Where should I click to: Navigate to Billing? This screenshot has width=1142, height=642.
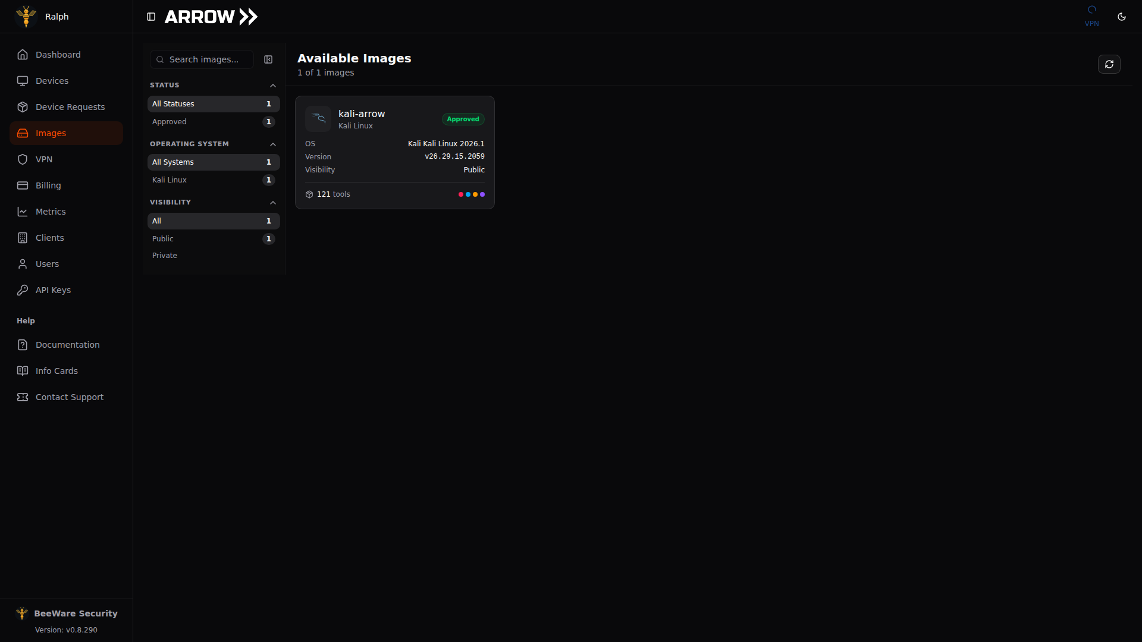66,185
